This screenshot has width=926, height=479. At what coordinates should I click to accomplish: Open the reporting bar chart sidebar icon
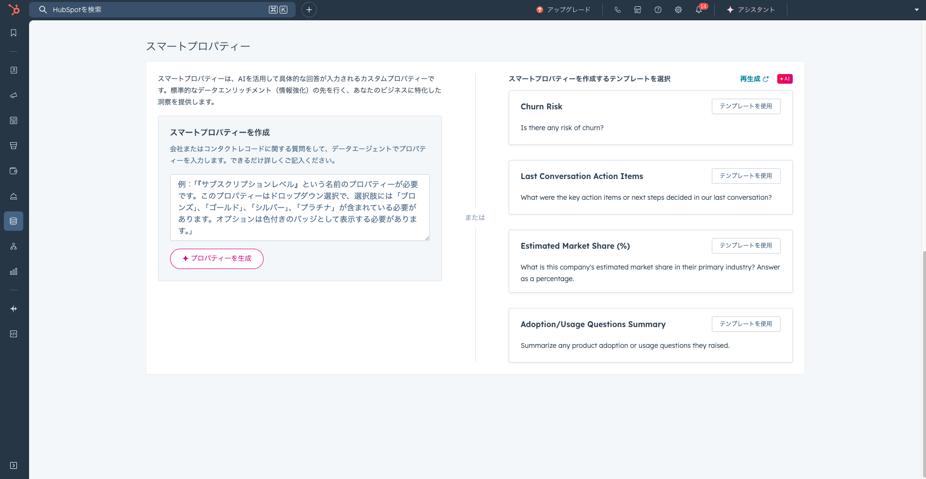14,271
